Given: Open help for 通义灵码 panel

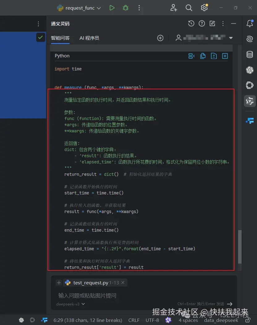Looking at the screenshot, I should [x=202, y=24].
